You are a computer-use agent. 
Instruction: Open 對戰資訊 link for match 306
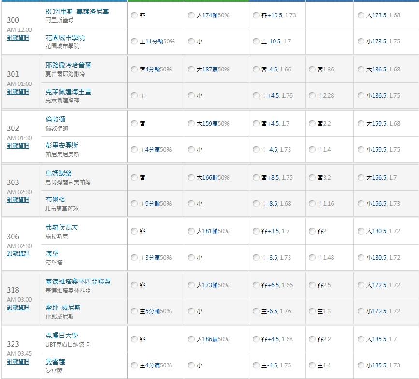coord(18,254)
